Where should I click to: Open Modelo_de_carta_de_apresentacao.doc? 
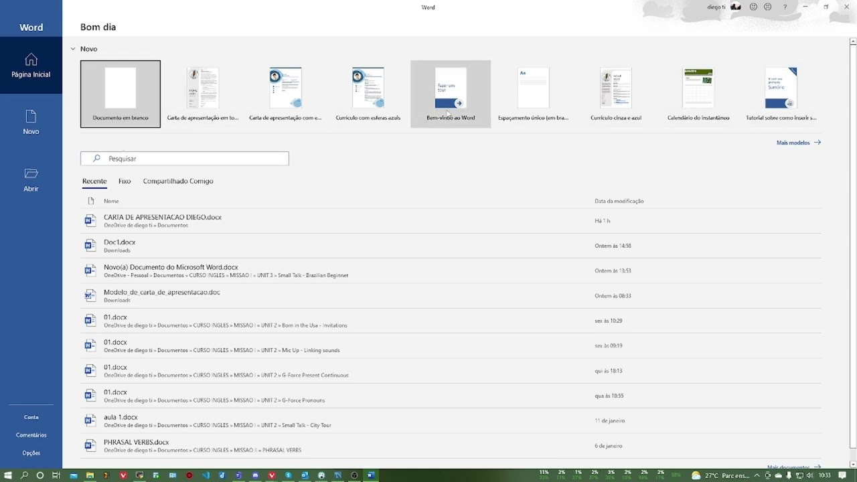coord(451,295)
